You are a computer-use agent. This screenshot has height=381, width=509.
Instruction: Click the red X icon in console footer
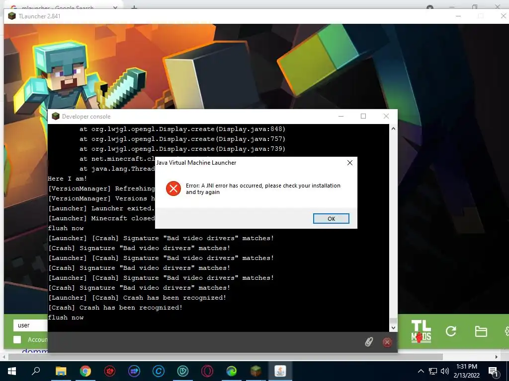point(387,342)
